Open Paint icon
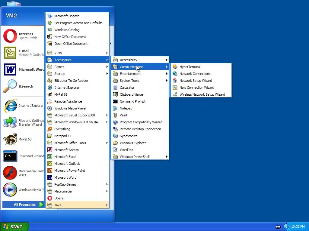 (x=115, y=115)
